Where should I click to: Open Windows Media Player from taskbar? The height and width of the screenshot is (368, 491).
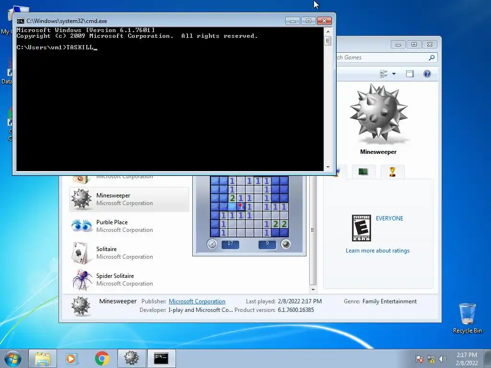pyautogui.click(x=72, y=358)
